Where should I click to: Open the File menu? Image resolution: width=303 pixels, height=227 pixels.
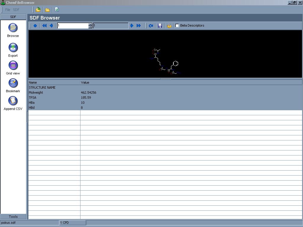click(x=8, y=10)
